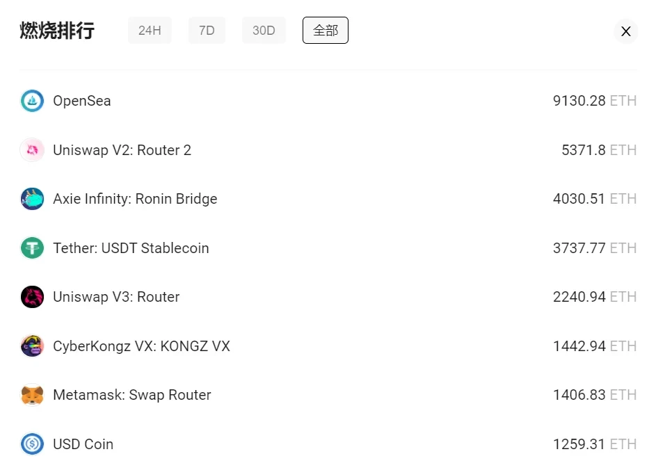Click the Uniswap V3 Router icon
The image size is (649, 470).
32,297
